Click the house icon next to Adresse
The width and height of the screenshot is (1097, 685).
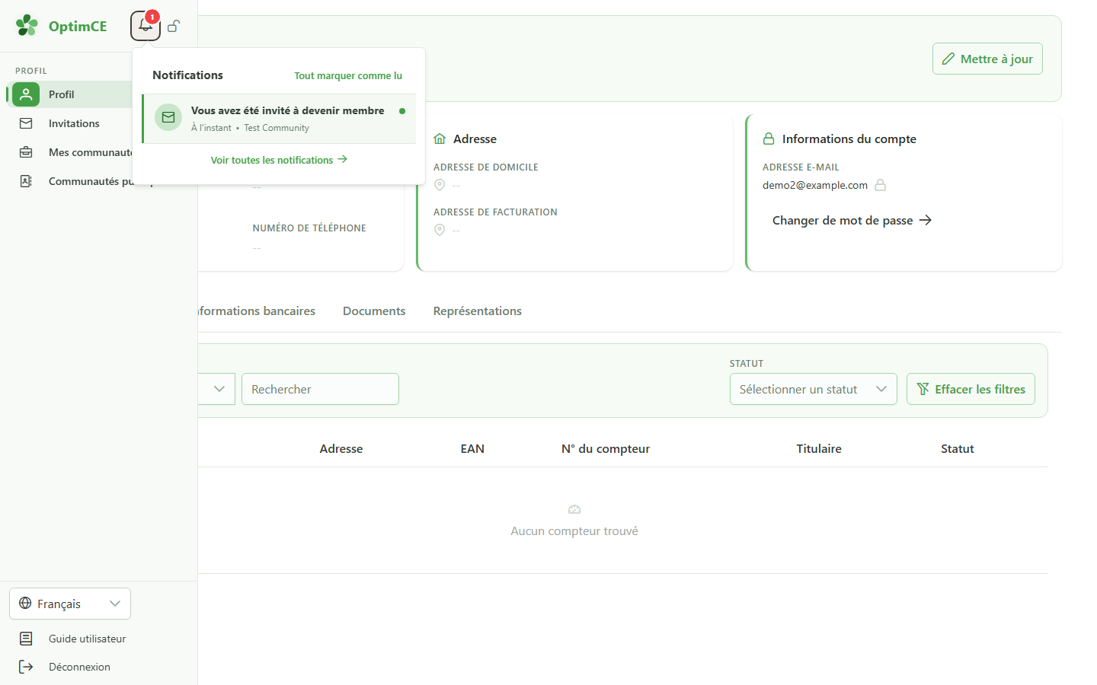pos(440,139)
